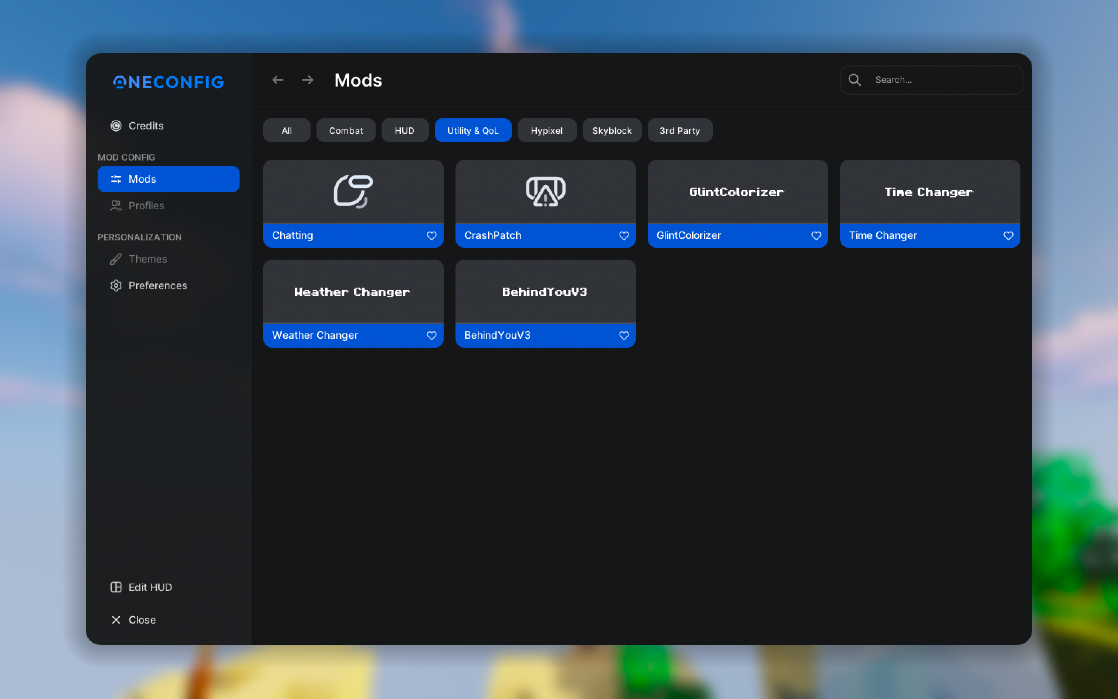Image resolution: width=1118 pixels, height=699 pixels.
Task: Toggle the heart on Weather Changer
Action: (431, 336)
